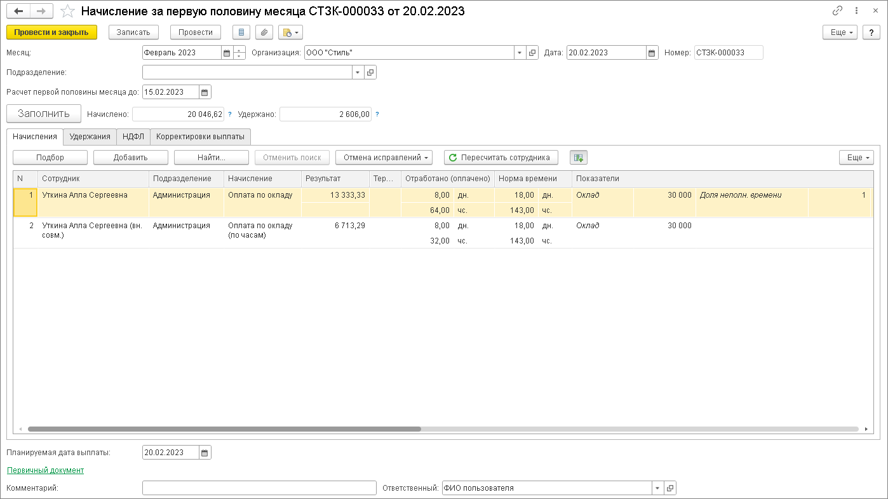Click the 32,00 hours cell
Viewport: 888px width, 499px height.
pos(426,241)
